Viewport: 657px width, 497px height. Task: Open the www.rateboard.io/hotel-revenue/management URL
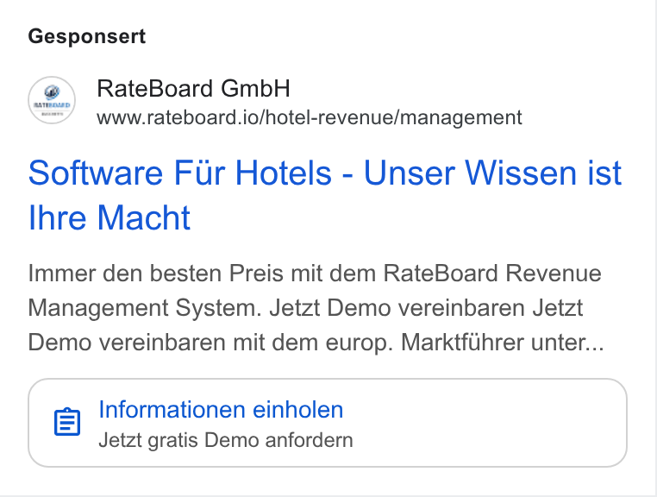pyautogui.click(x=310, y=117)
